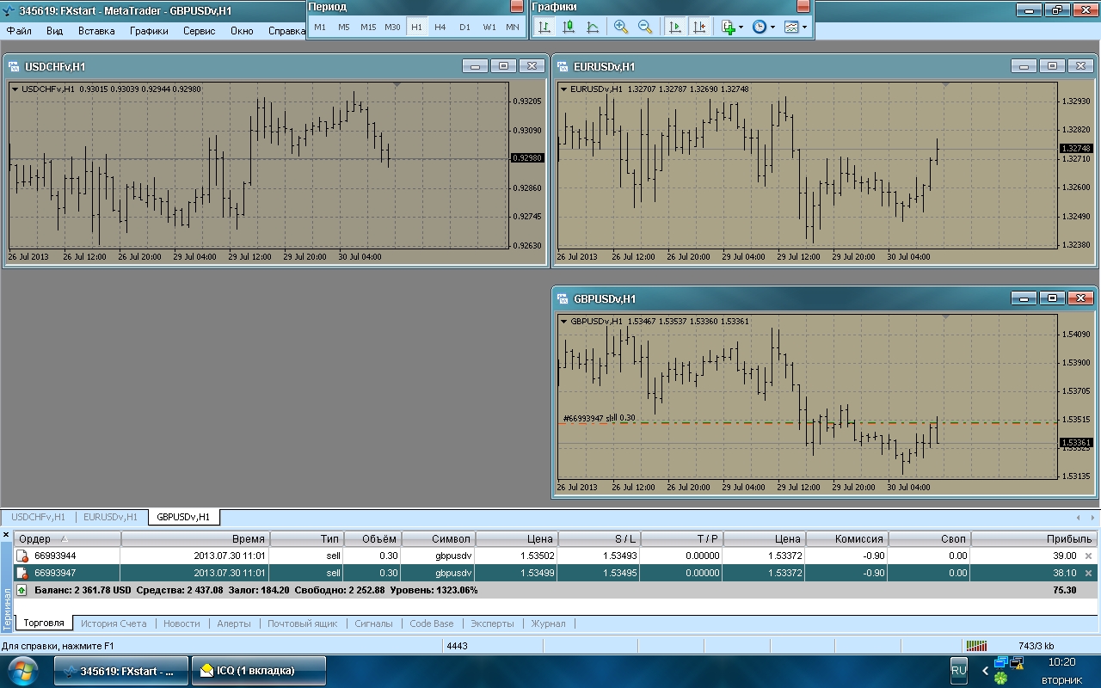Click the balance row arrow icon

(22, 591)
